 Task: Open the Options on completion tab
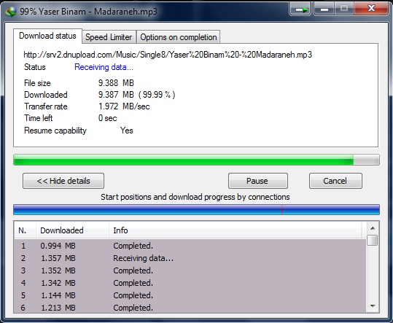click(x=178, y=37)
